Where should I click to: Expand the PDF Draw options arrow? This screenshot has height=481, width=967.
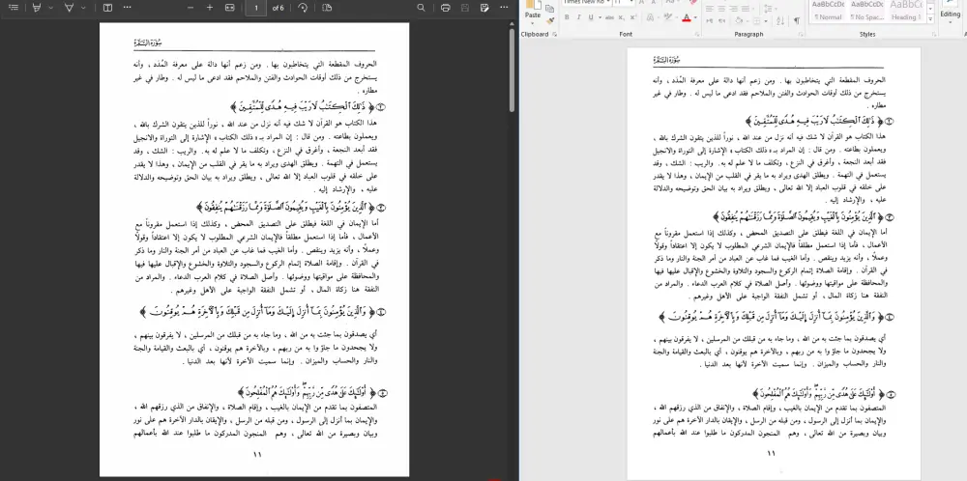82,8
